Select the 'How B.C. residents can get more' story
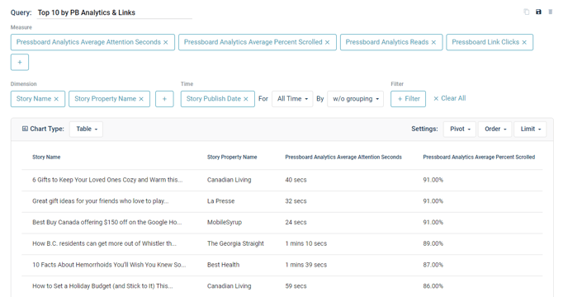The image size is (568, 297). pyautogui.click(x=104, y=243)
